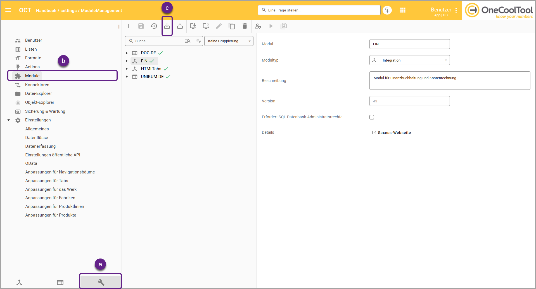Click the plus icon to add module
Screen dimensions: 536x289
point(128,26)
